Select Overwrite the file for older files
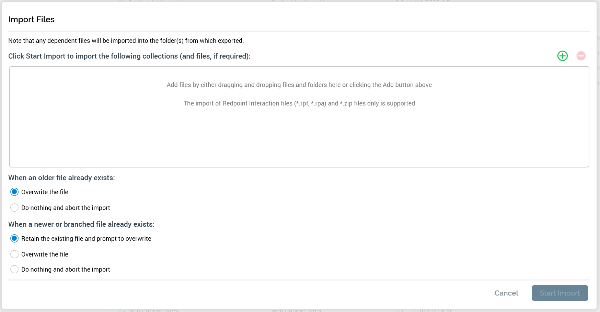Screen dimensions: 600x312 pos(14,192)
